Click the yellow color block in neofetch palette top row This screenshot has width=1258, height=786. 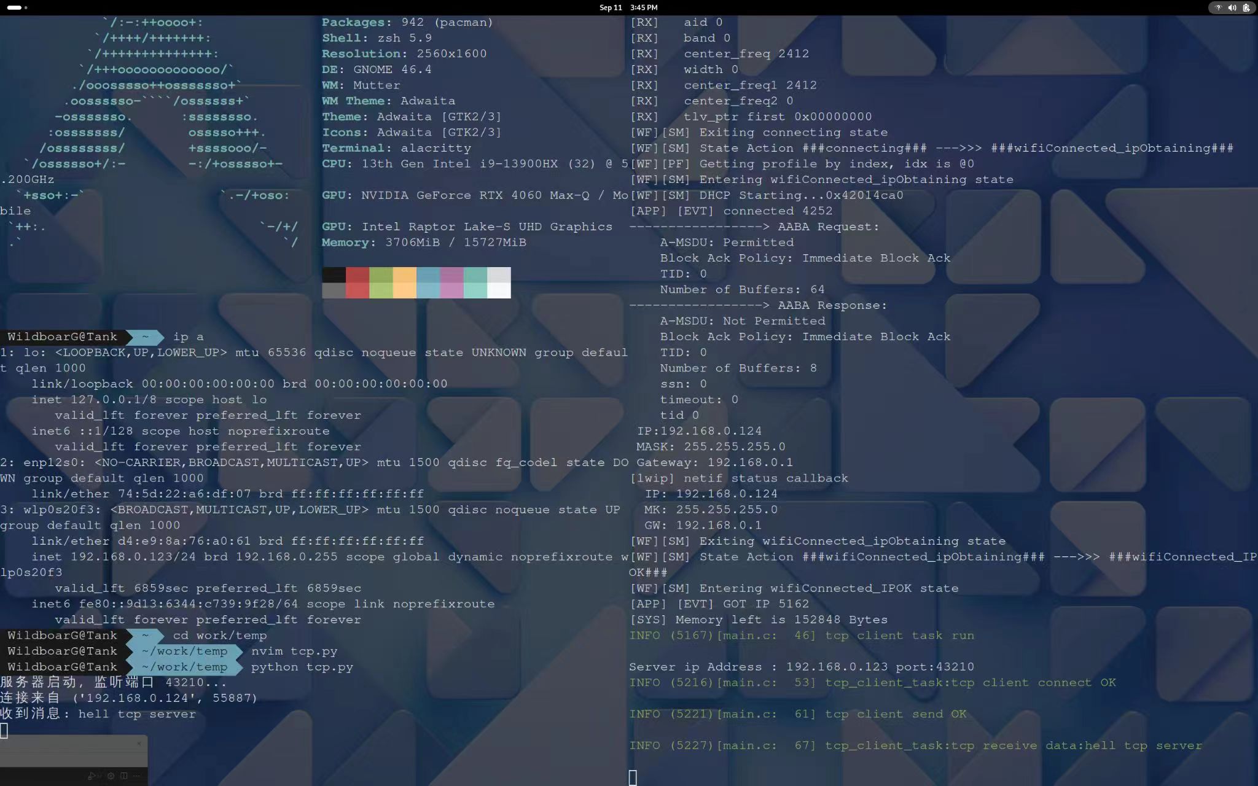tap(404, 274)
